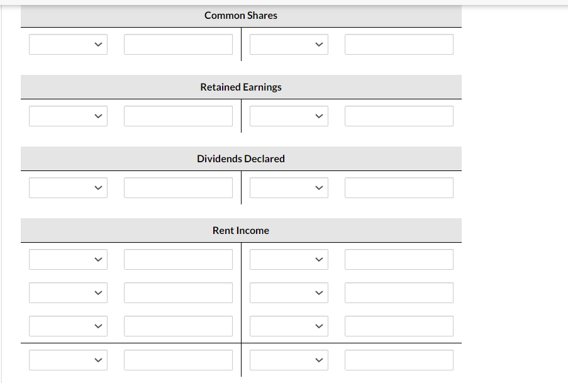
Task: Open the credit dropdown under Retained Earnings
Action: click(x=288, y=116)
